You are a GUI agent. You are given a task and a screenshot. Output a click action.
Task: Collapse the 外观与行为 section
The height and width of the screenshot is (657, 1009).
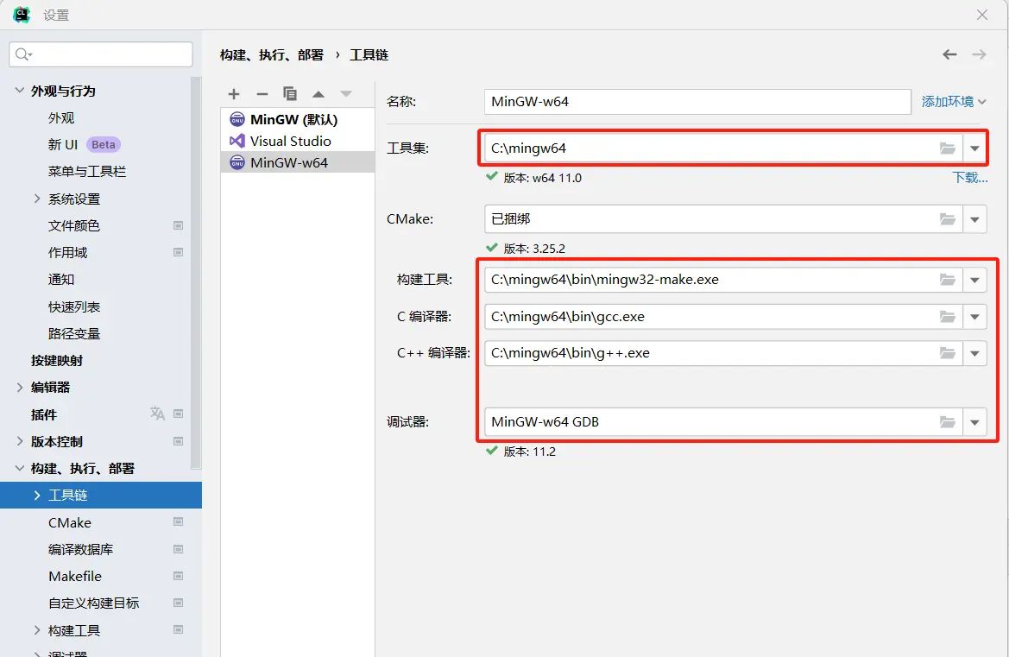(19, 90)
